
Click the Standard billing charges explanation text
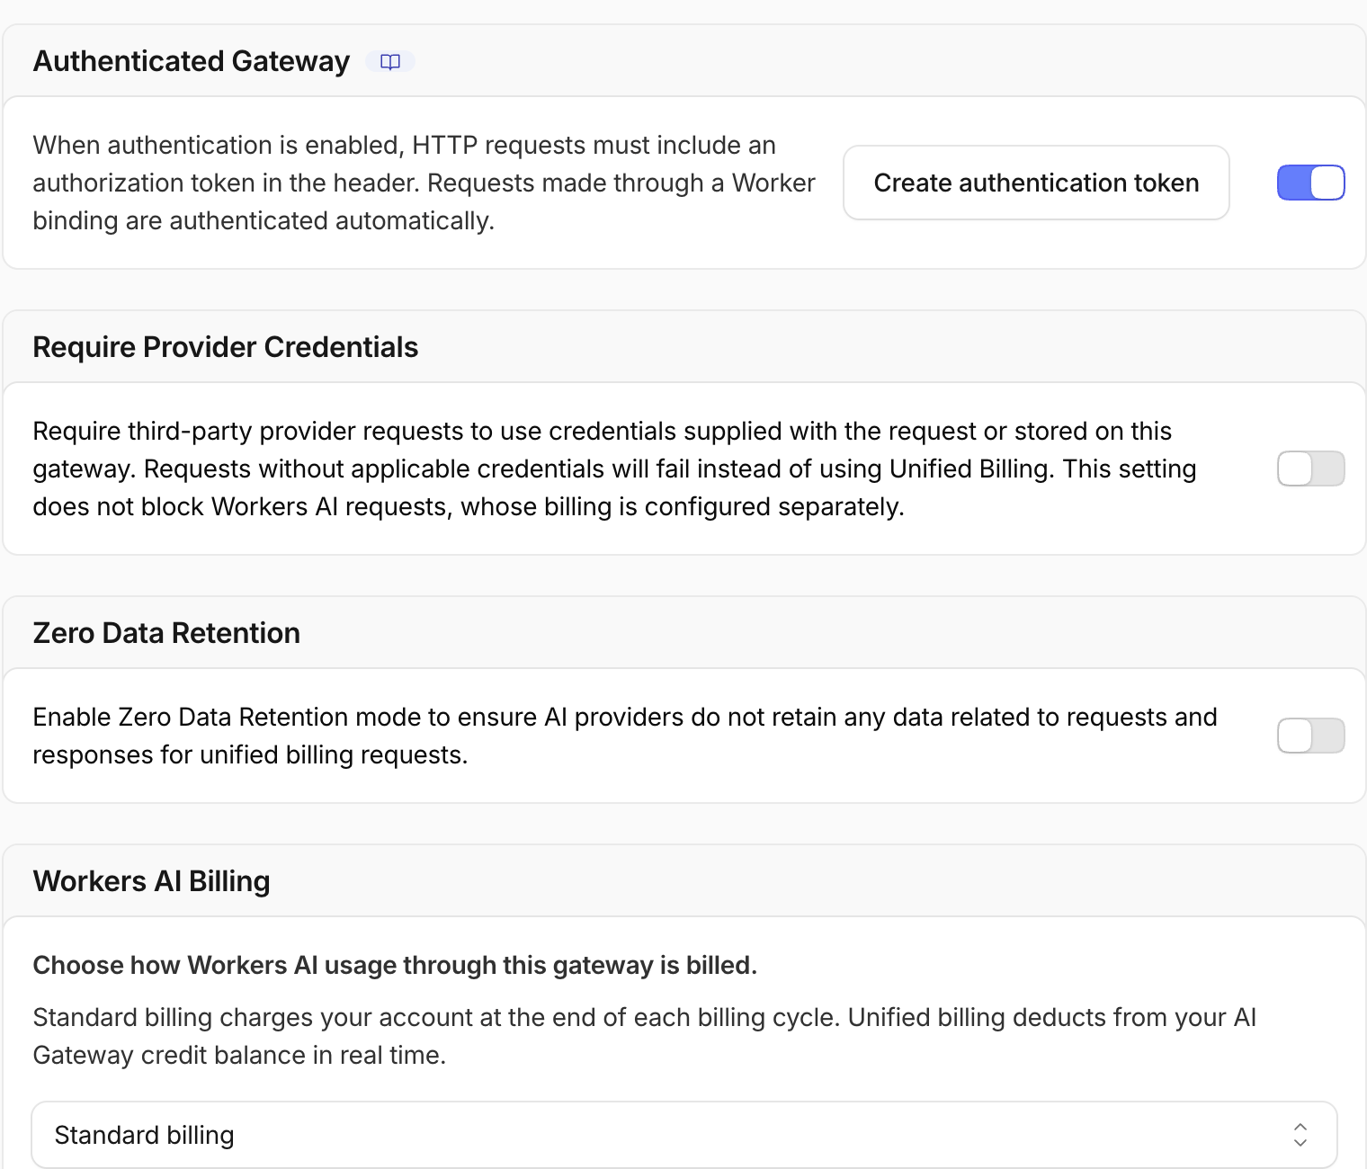(x=644, y=1036)
